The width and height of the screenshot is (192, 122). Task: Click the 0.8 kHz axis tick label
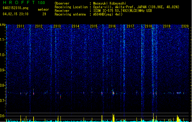(3, 85)
